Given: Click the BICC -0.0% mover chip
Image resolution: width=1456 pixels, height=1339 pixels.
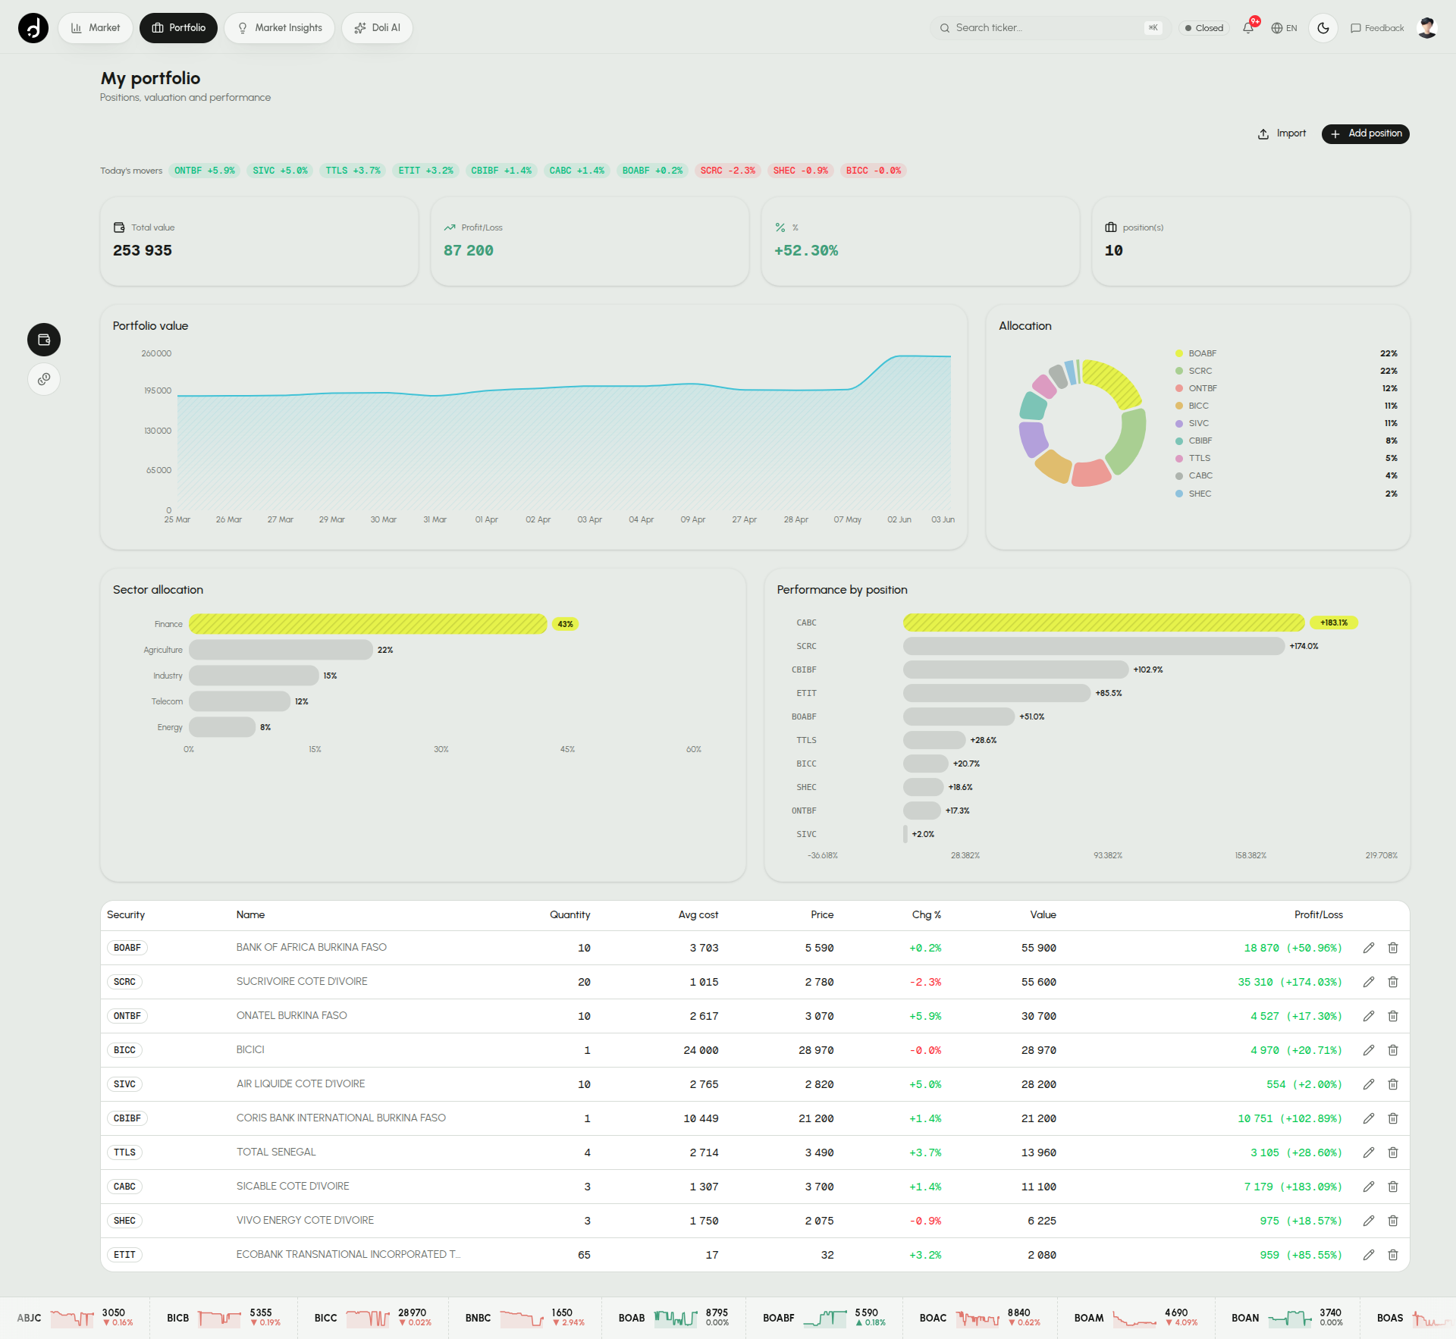Looking at the screenshot, I should [x=874, y=171].
